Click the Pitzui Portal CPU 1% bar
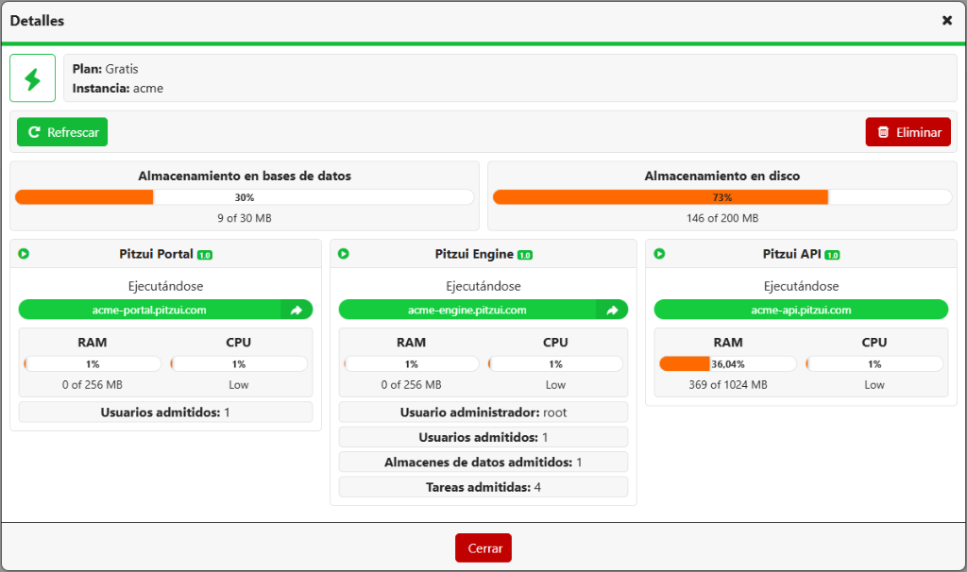 point(239,364)
